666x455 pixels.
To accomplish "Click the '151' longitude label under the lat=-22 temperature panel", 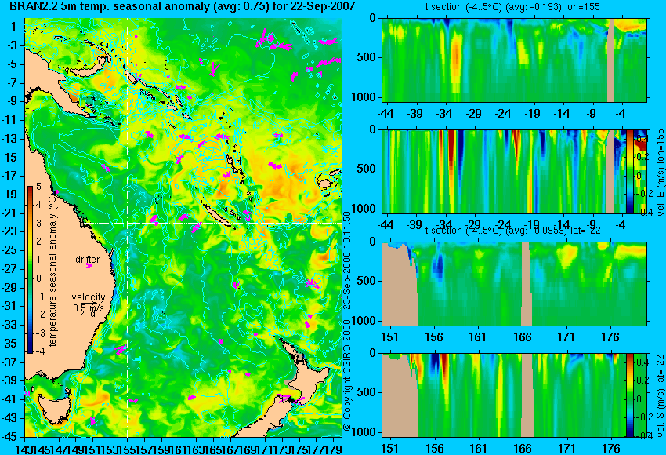I will point(389,337).
